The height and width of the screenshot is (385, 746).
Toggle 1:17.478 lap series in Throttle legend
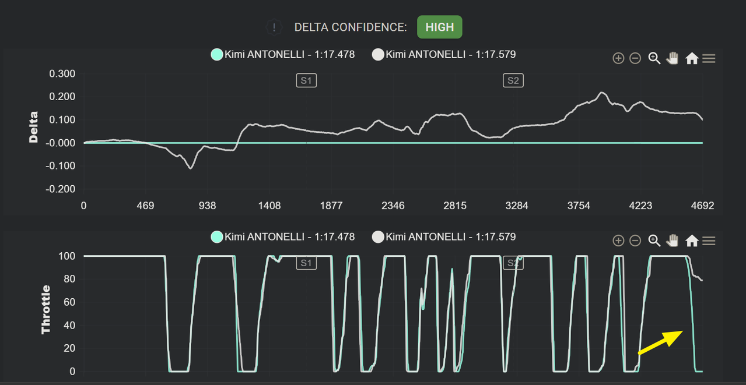point(283,237)
